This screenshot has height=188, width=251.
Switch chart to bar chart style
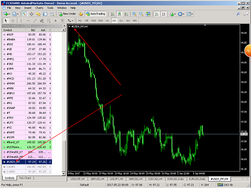tap(112, 14)
